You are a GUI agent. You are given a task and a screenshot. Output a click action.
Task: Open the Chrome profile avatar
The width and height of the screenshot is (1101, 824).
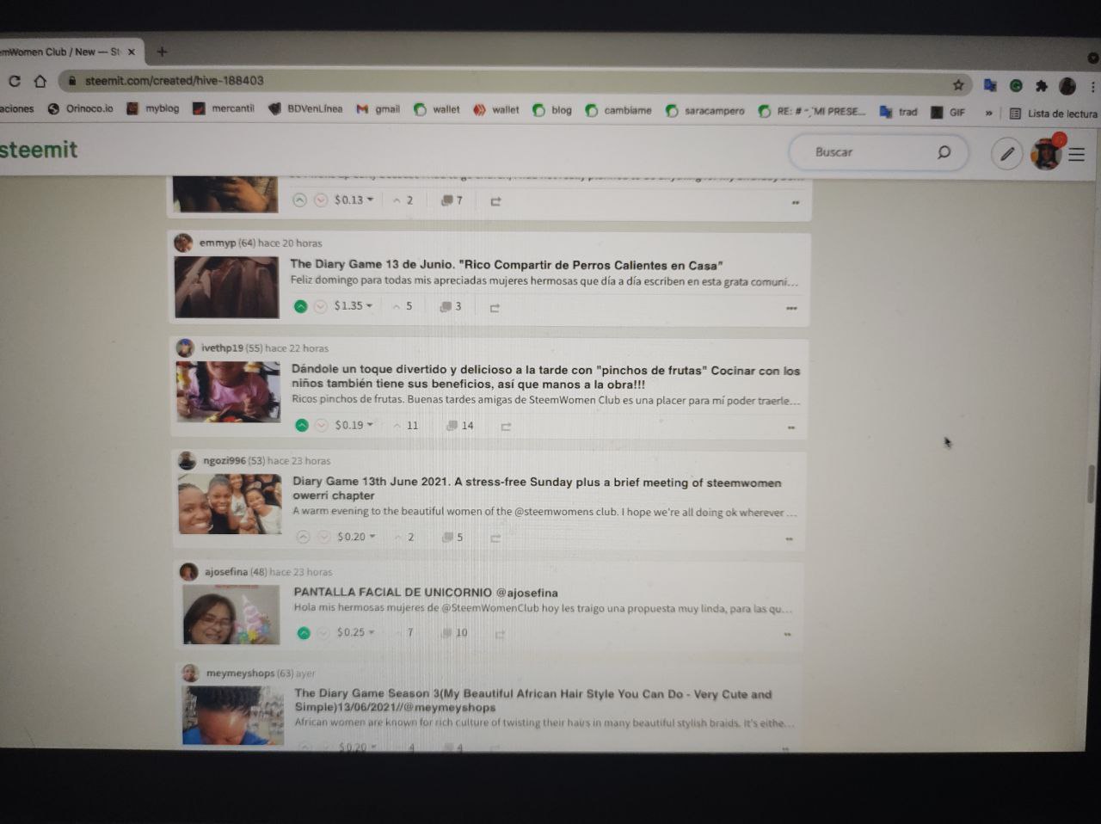(x=1067, y=86)
